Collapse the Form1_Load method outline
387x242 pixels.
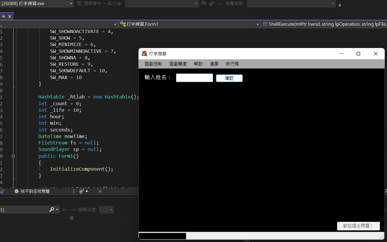13,188
